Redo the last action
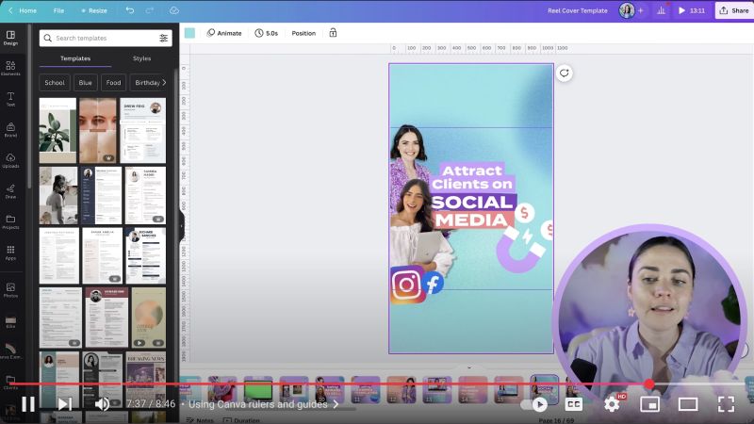The image size is (754, 424). [x=150, y=10]
